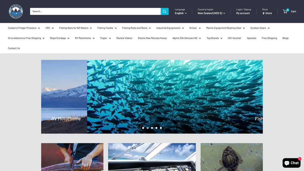Viewport: 304px width, 171px height.
Task: Click the Store location pin icon
Action: click(264, 13)
